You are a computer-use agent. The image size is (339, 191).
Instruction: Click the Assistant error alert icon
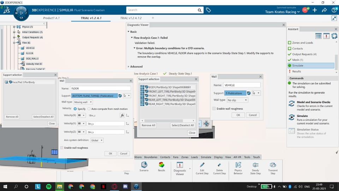point(326,36)
